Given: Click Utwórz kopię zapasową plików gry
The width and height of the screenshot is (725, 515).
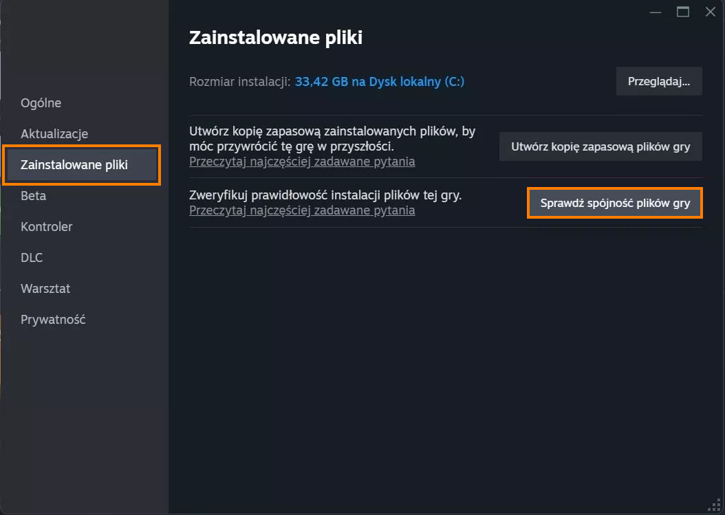Looking at the screenshot, I should [600, 146].
